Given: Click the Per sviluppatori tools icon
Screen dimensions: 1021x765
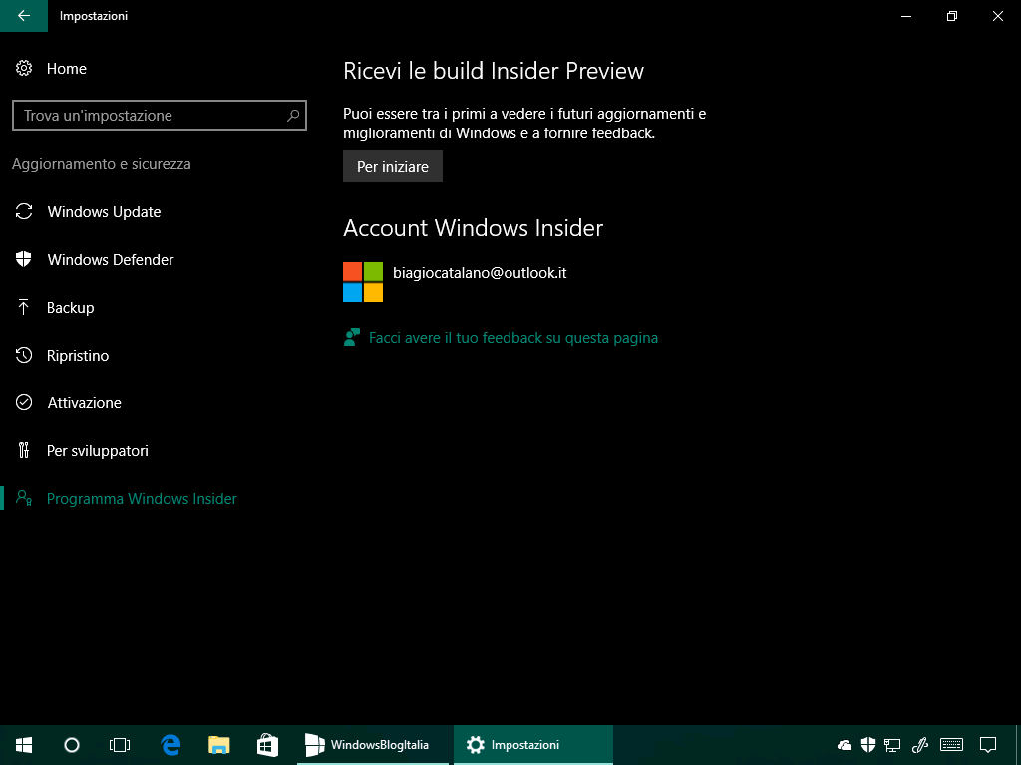Looking at the screenshot, I should pyautogui.click(x=24, y=450).
